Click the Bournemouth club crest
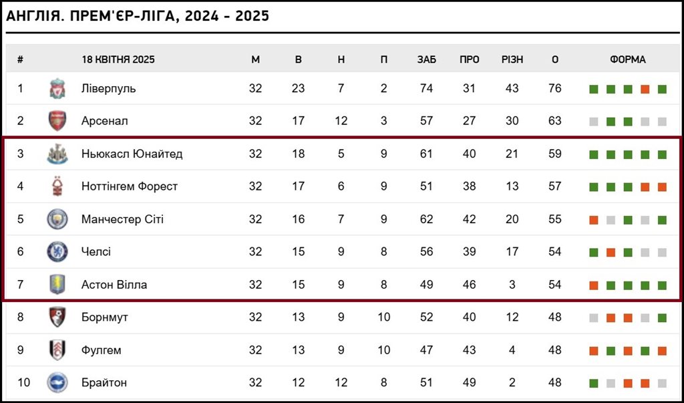 tap(57, 317)
